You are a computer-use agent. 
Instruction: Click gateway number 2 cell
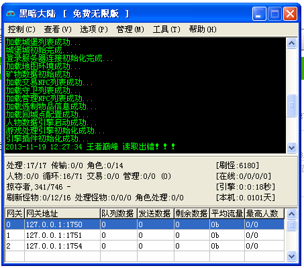click(15, 246)
